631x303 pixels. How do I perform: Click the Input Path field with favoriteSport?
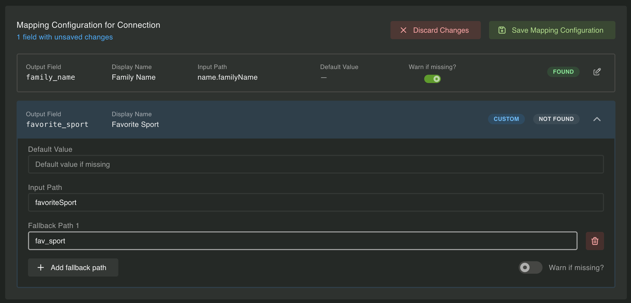click(x=315, y=203)
